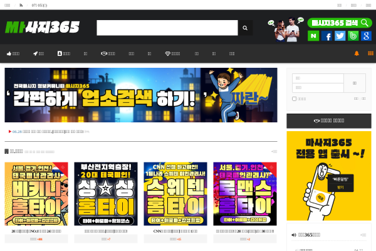Click the RSS feed icon in top bar
376x251 pixels.
pos(21,5)
